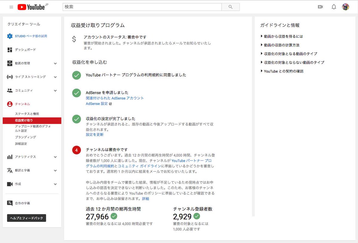Click the 収益受け取りプログラム page title
The height and width of the screenshot is (243, 358).
98,25
